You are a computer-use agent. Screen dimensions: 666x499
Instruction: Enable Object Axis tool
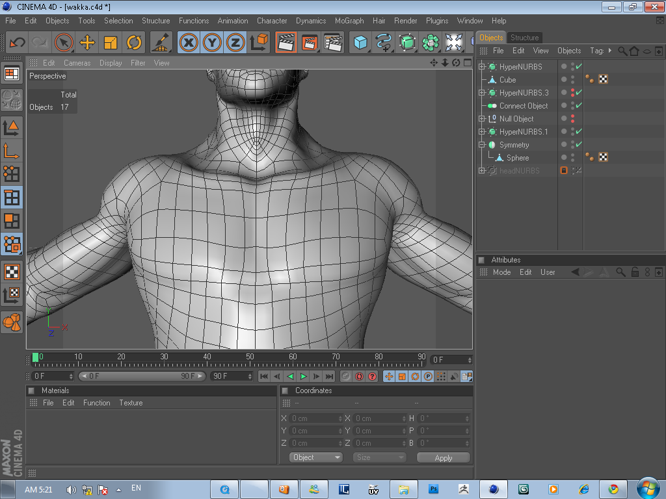[x=12, y=150]
